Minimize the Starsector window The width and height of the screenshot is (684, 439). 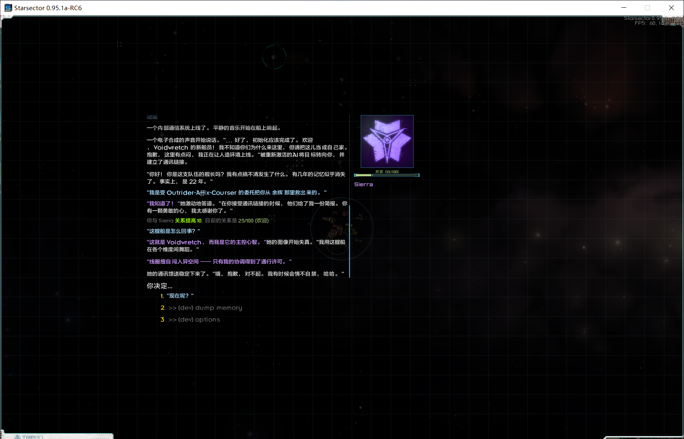pyautogui.click(x=624, y=8)
